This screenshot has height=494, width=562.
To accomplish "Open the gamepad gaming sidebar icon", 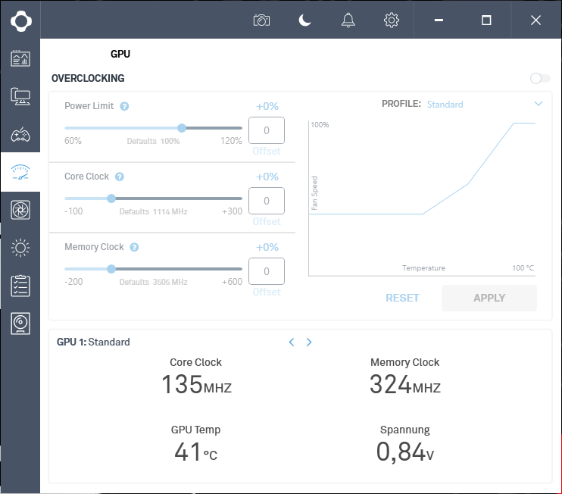I will coord(20,135).
